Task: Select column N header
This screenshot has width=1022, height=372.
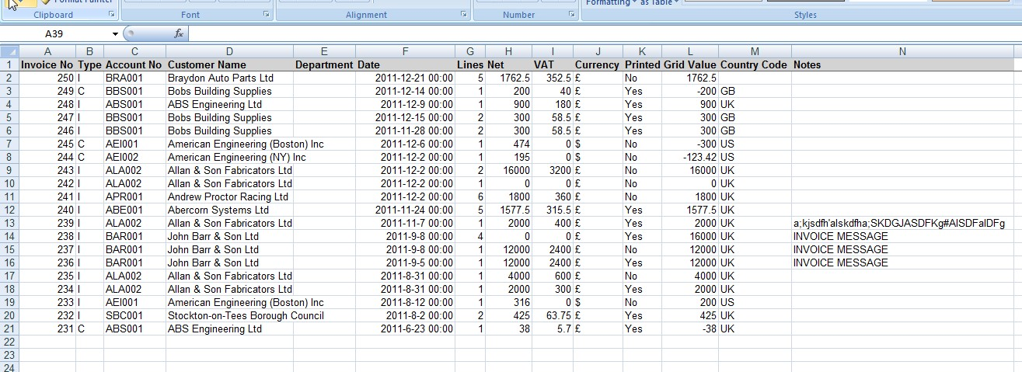Action: click(902, 51)
